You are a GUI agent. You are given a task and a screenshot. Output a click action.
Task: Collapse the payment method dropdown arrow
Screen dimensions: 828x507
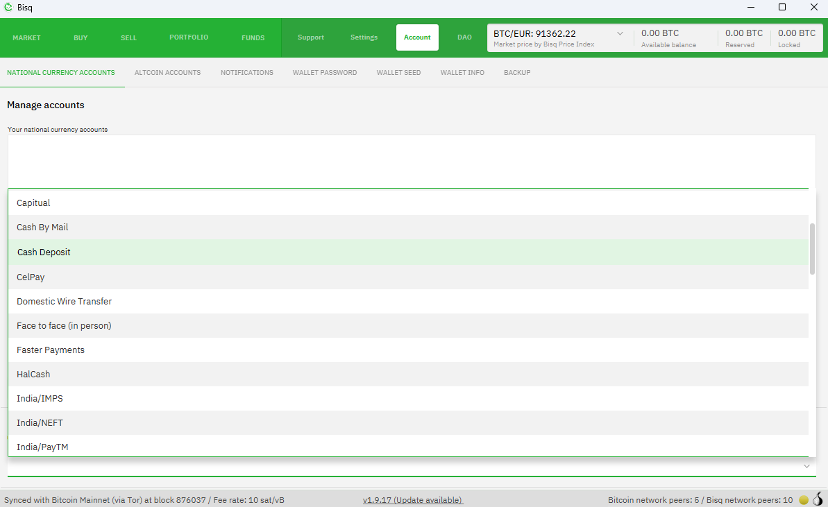(806, 466)
